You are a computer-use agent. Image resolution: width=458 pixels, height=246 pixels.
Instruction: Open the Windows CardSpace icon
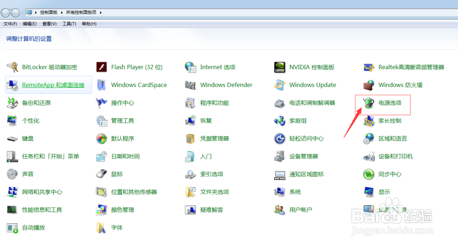[x=101, y=85]
